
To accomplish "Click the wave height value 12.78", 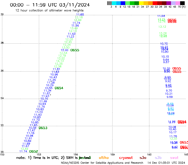I will tap(62, 56).
